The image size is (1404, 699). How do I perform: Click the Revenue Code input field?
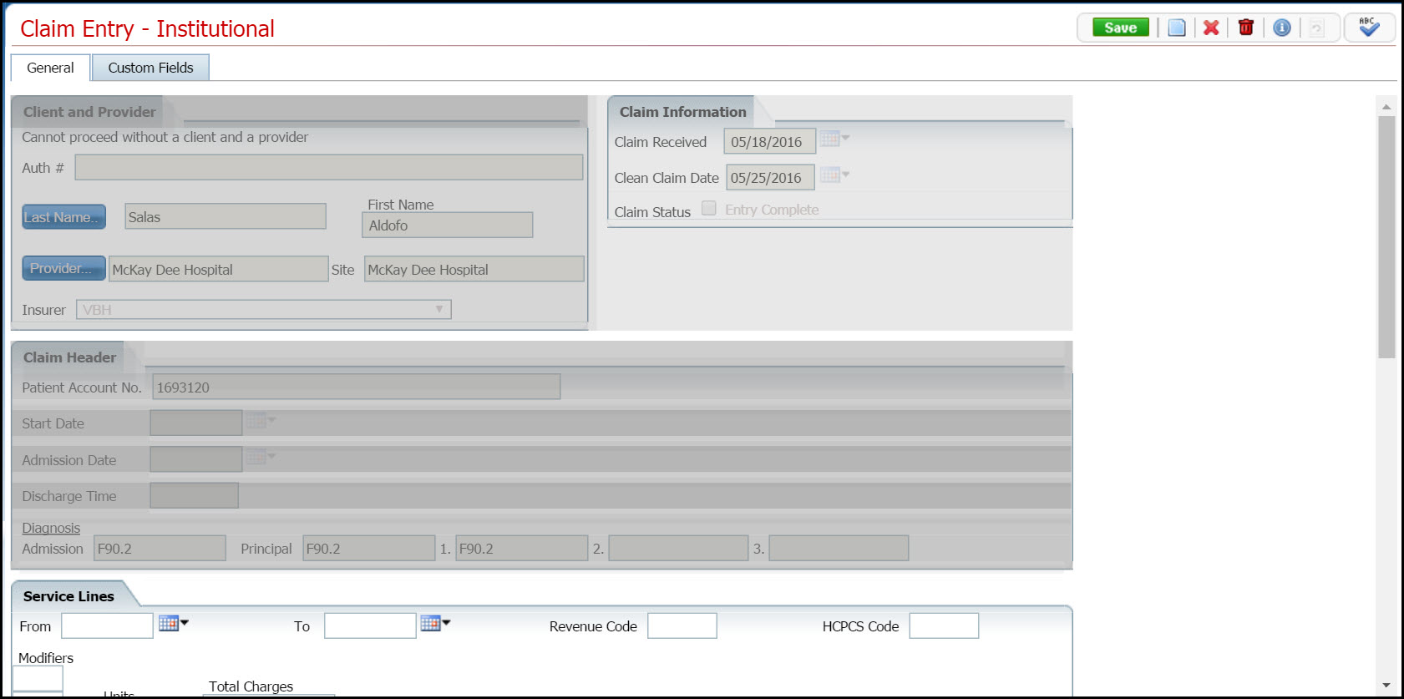[x=682, y=626]
